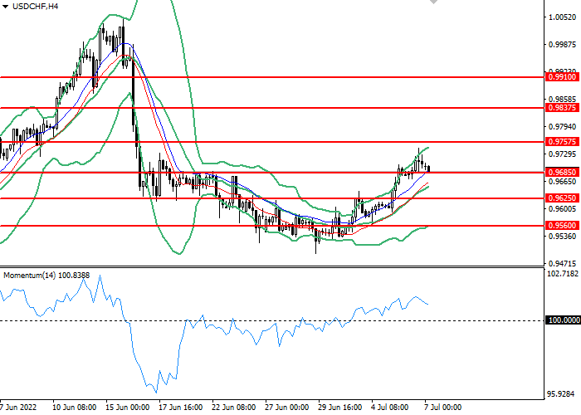Select the 0.97575 red price label
Viewport: 581px width, 415px height.
click(x=563, y=142)
